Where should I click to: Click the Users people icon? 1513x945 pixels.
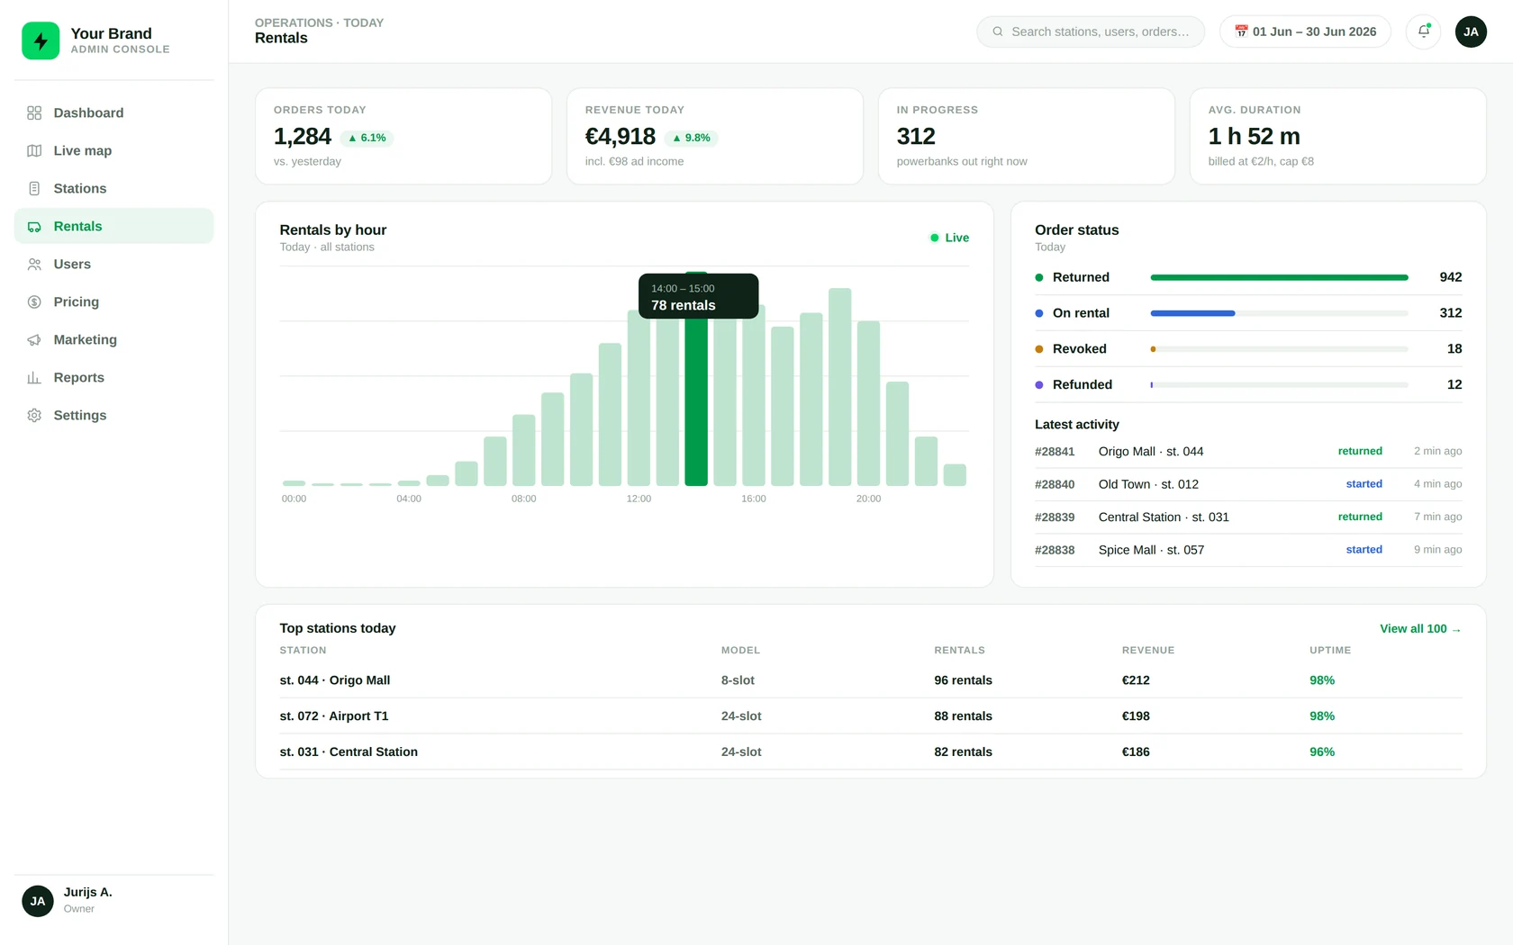point(34,264)
